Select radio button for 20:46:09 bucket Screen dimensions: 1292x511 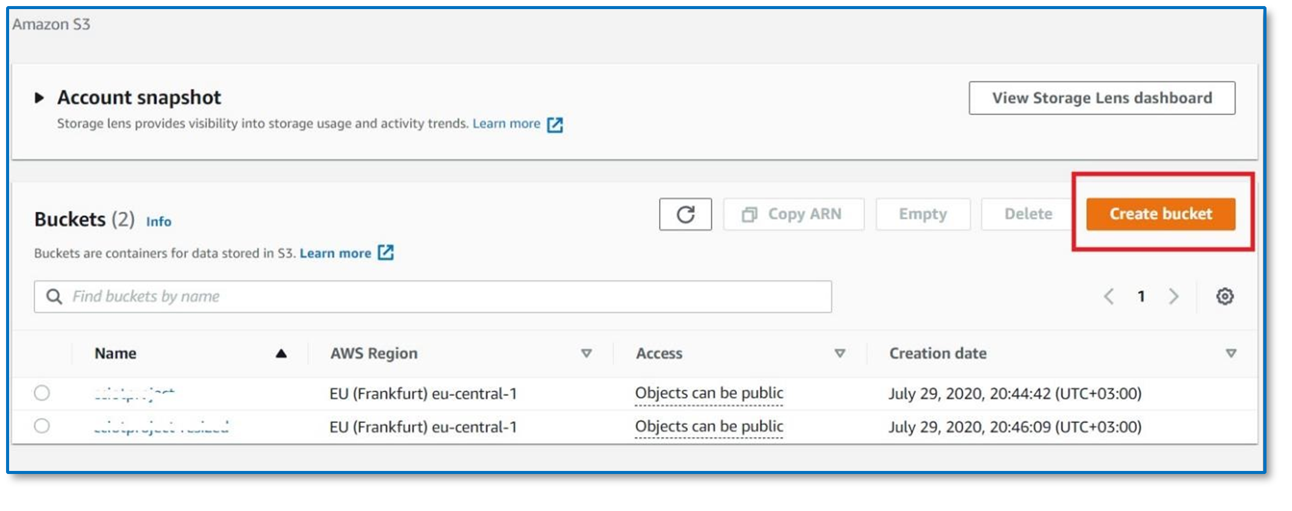(42, 425)
